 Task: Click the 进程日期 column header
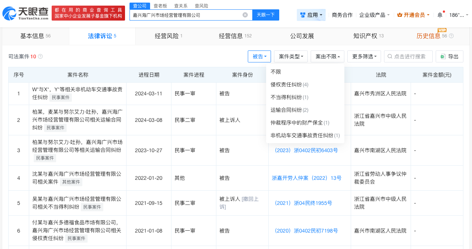pos(149,75)
